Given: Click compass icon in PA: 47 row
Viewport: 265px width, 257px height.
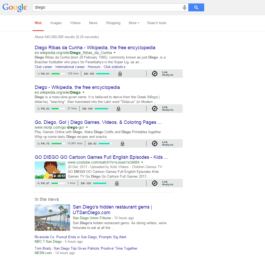Looking at the screenshot, I should pos(155,183).
